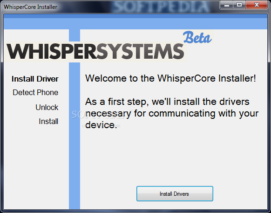Maximize the WhisperCore Installer window
Viewport: 271px width, 213px height.
tap(239, 5)
